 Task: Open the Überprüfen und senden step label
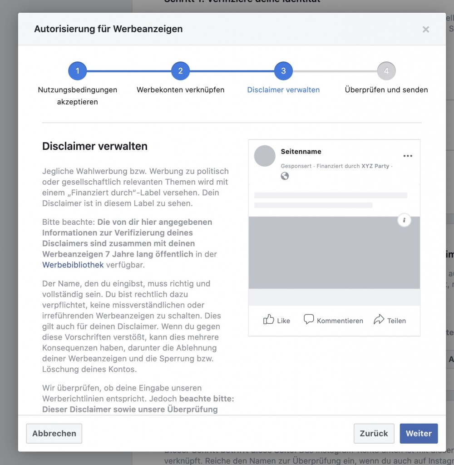tap(386, 89)
